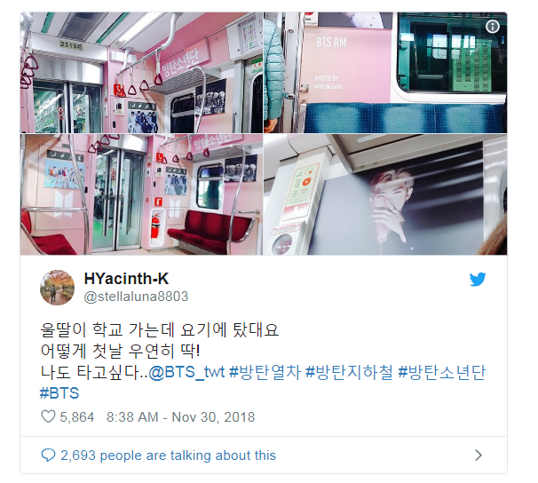The width and height of the screenshot is (538, 483).
Task: Expand conversation with right chevron arrow
Action: [x=479, y=455]
